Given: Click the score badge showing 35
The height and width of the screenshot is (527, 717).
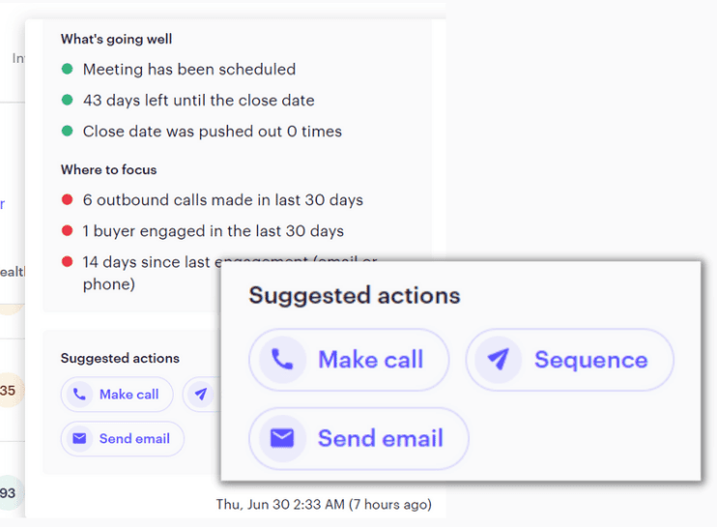Looking at the screenshot, I should (8, 392).
